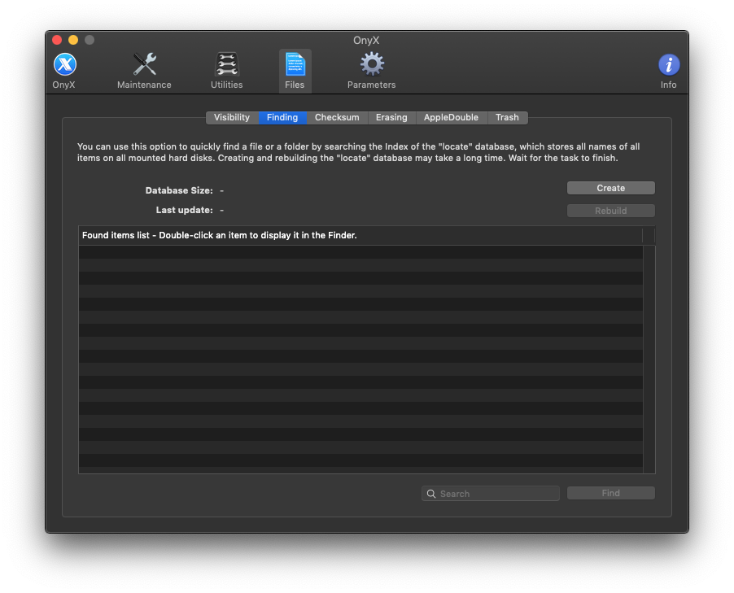Minimize the OnyX window
734x593 pixels.
(x=73, y=40)
